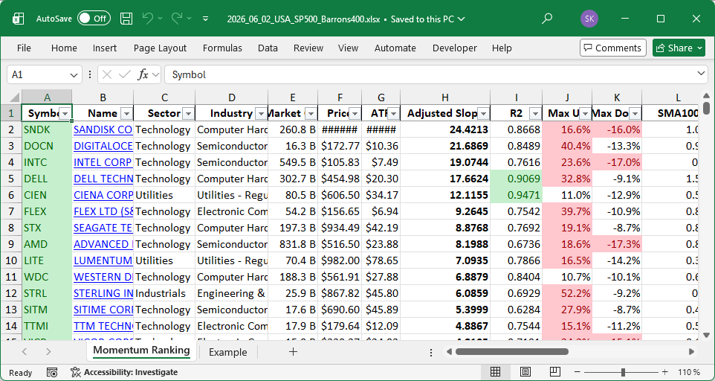Open the Undo history dropdown arrow
The height and width of the screenshot is (381, 715).
click(160, 19)
